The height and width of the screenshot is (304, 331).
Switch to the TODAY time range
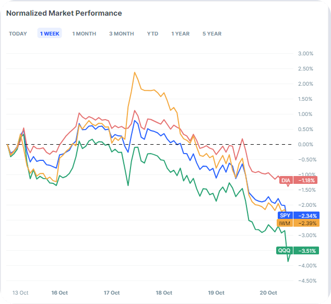point(18,33)
